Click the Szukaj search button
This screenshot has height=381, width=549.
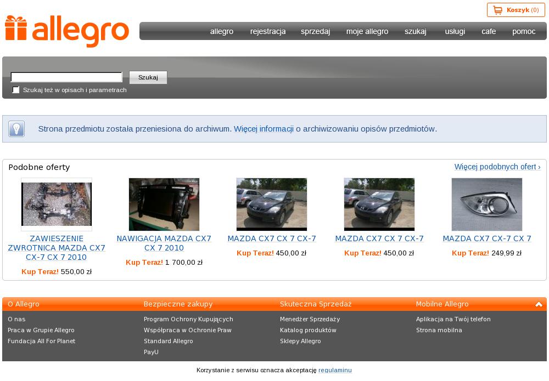point(148,77)
